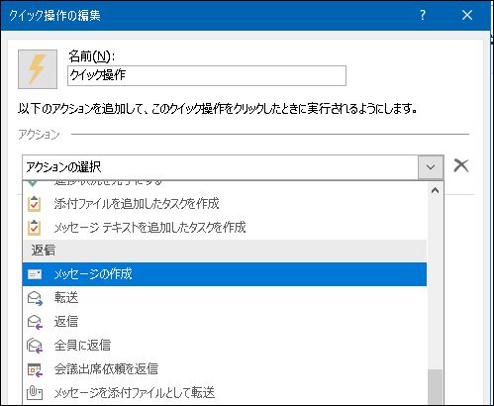Select 全員に返信 action

(225, 346)
